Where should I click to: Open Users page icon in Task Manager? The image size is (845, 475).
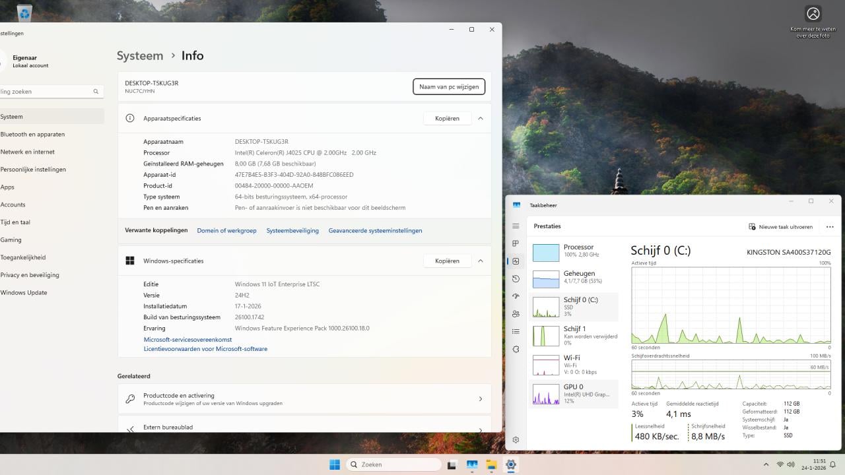point(516,314)
